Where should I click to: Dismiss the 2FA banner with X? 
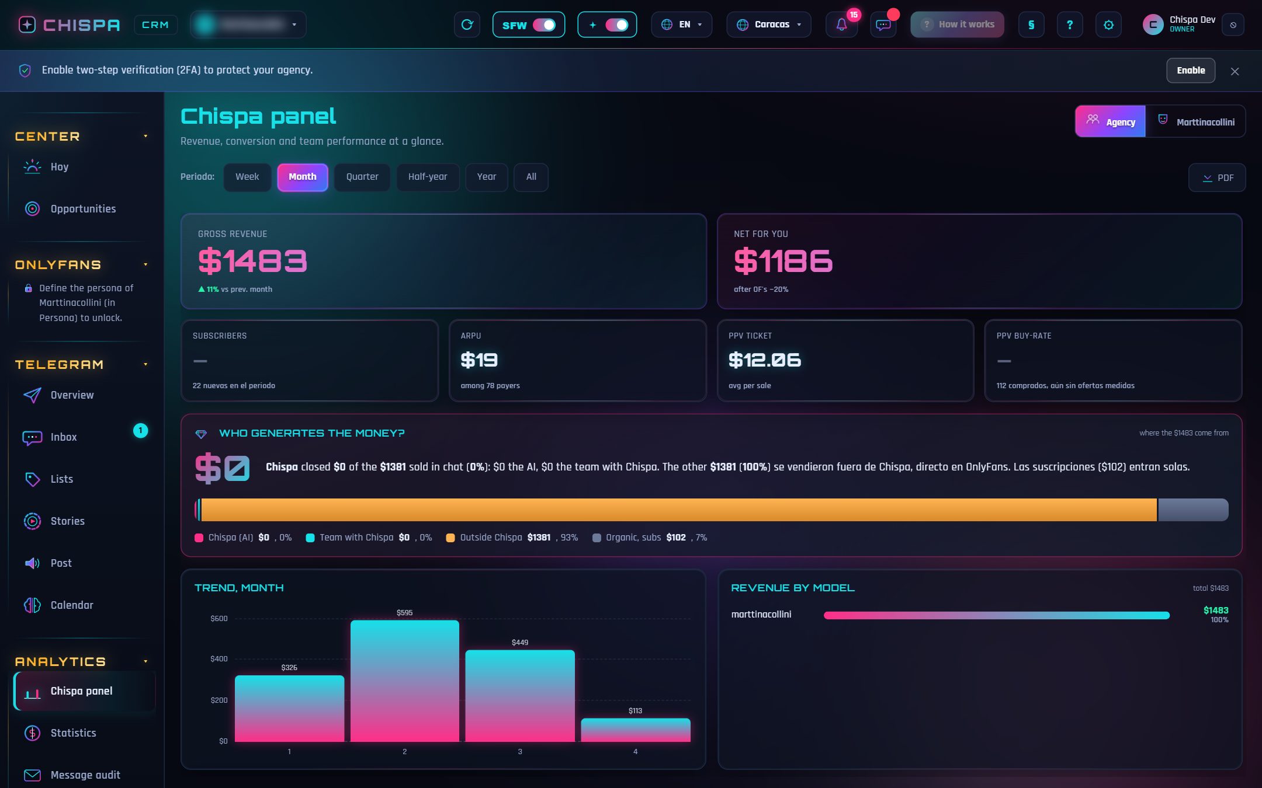pyautogui.click(x=1235, y=71)
